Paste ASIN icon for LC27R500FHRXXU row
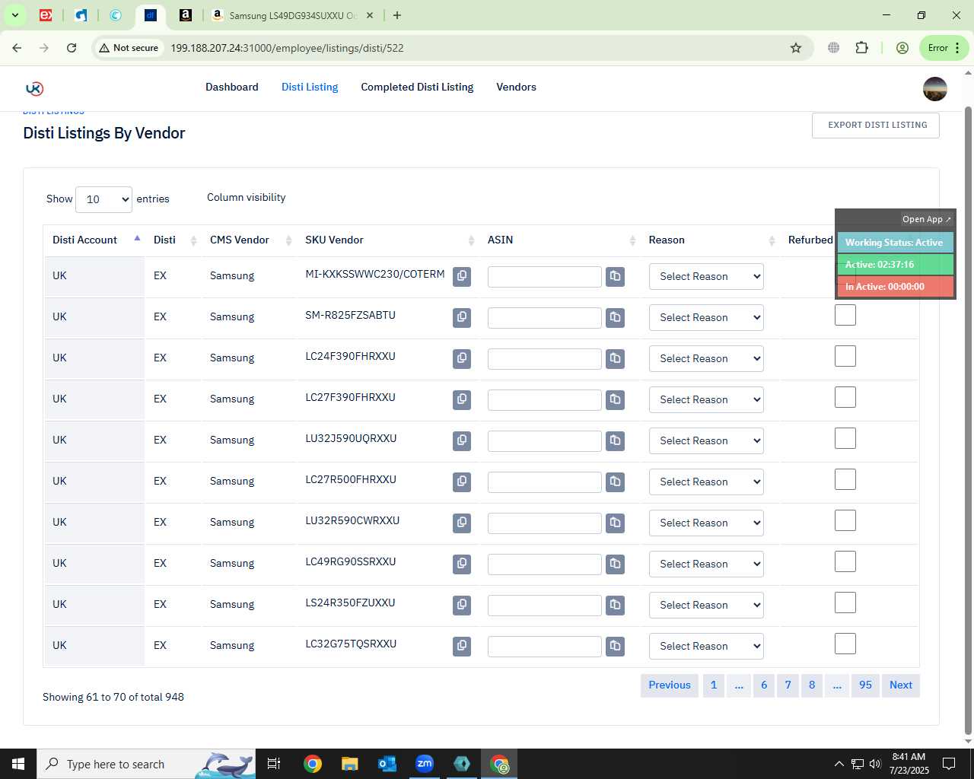974x779 pixels. click(616, 482)
